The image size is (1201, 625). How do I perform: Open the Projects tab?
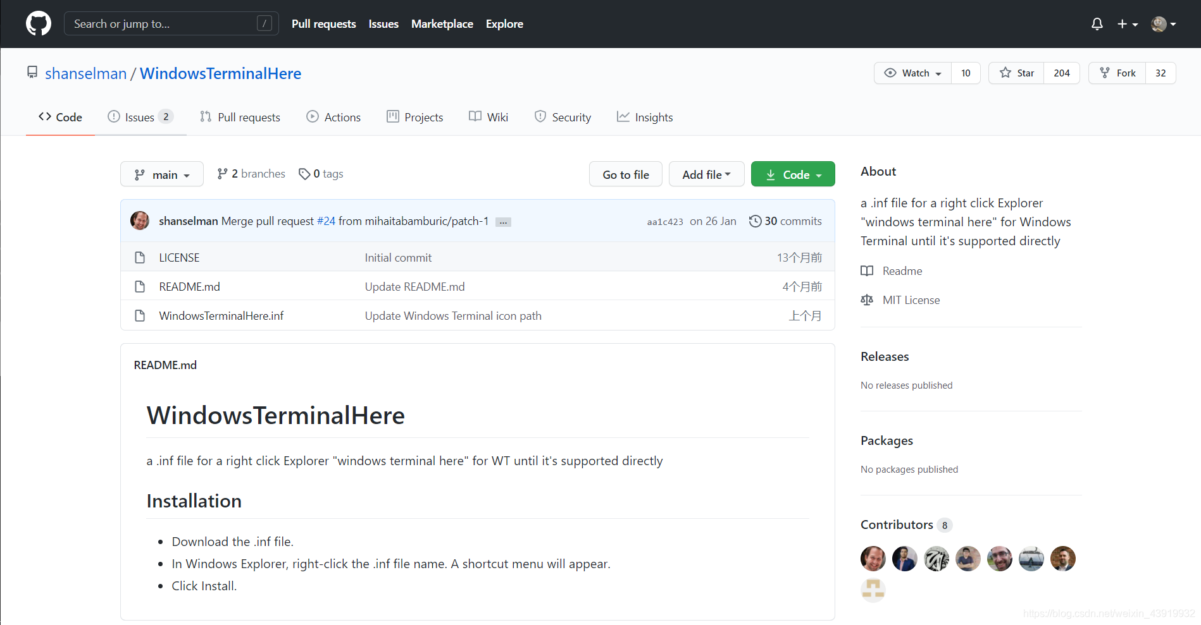pos(414,117)
